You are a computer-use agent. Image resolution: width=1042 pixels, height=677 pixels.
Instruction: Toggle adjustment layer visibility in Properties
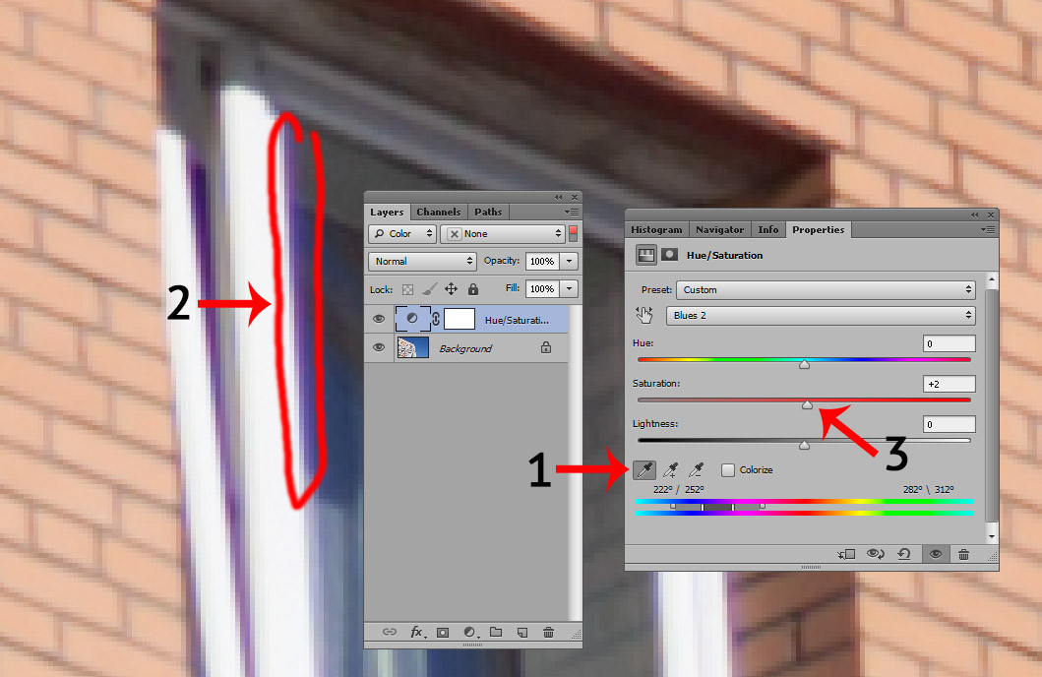click(935, 554)
